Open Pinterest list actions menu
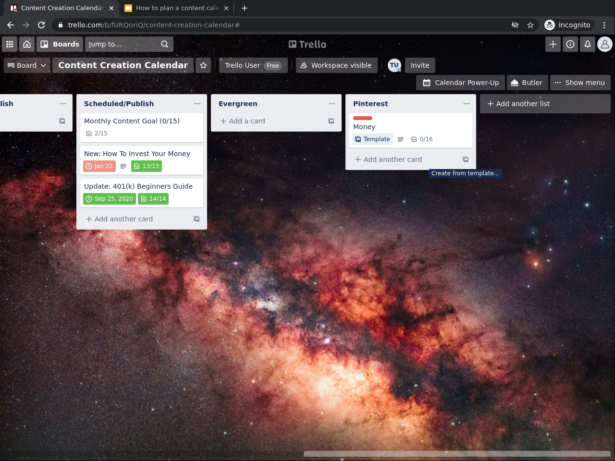This screenshot has width=615, height=461. [467, 104]
